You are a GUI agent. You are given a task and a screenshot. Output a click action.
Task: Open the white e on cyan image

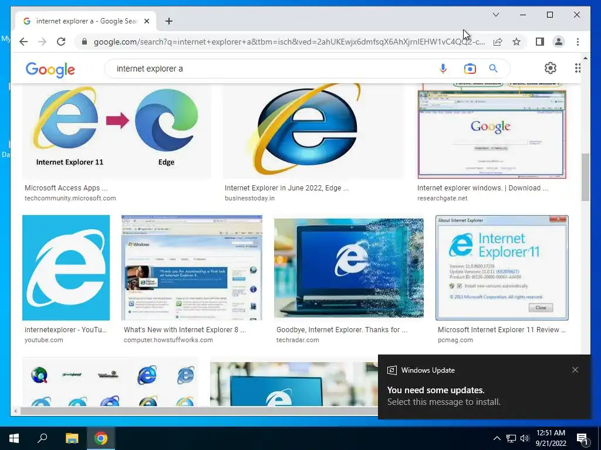click(x=66, y=267)
